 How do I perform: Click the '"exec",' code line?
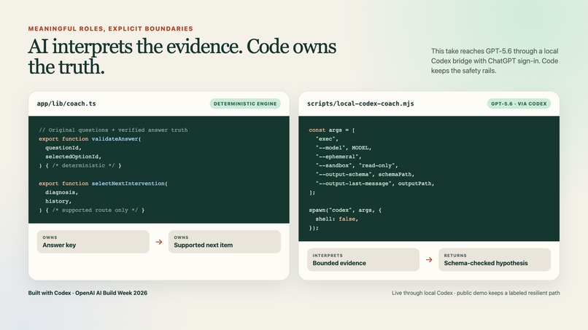point(327,139)
